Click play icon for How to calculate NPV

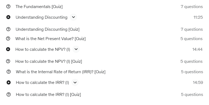pyautogui.click(x=8, y=49)
